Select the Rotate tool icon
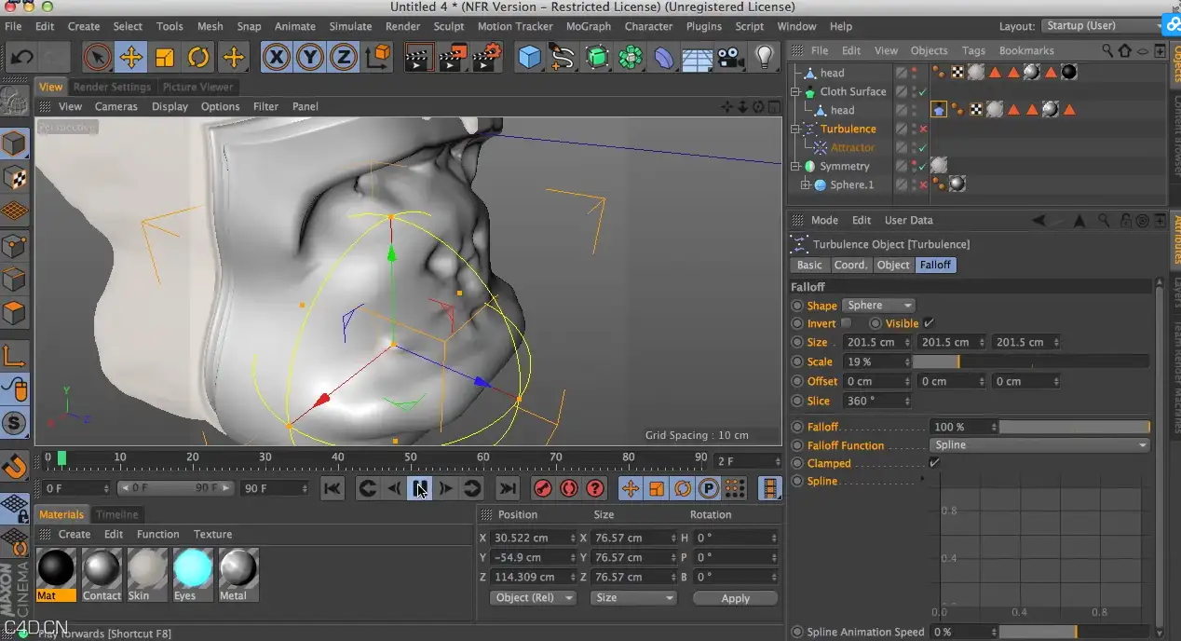1181x641 pixels. [198, 58]
